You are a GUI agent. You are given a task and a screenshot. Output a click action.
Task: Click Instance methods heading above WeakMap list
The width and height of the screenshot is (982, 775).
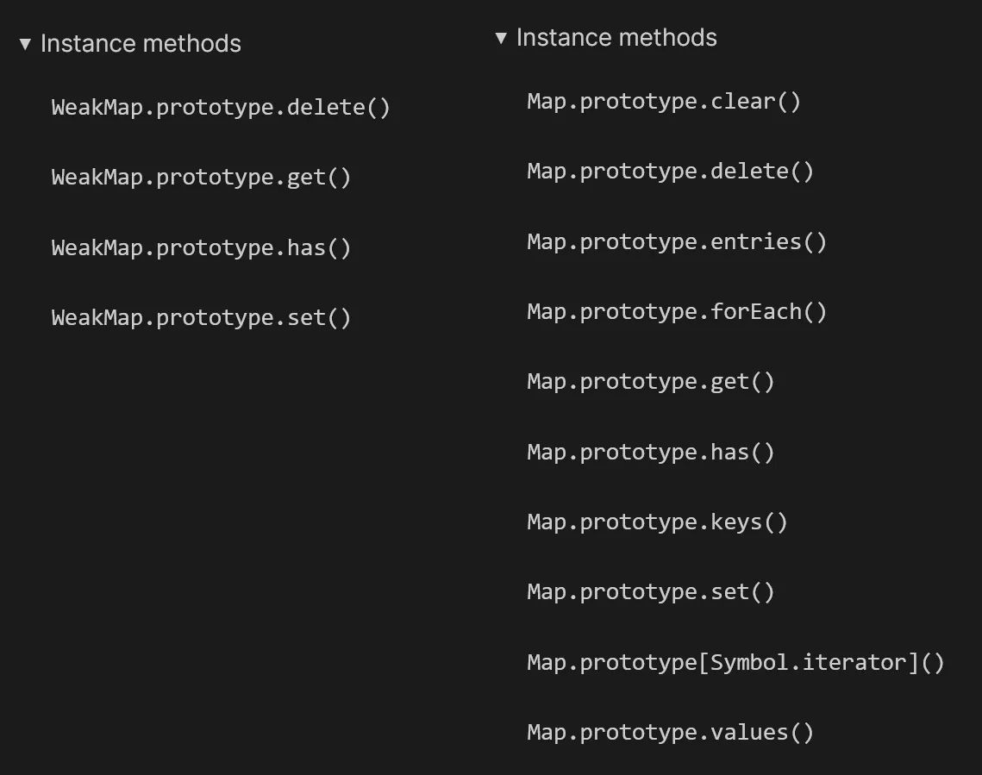[141, 44]
